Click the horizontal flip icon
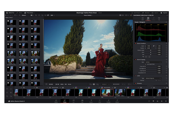Image resolution: width=179 pixels, height=115 pixels. [146, 57]
